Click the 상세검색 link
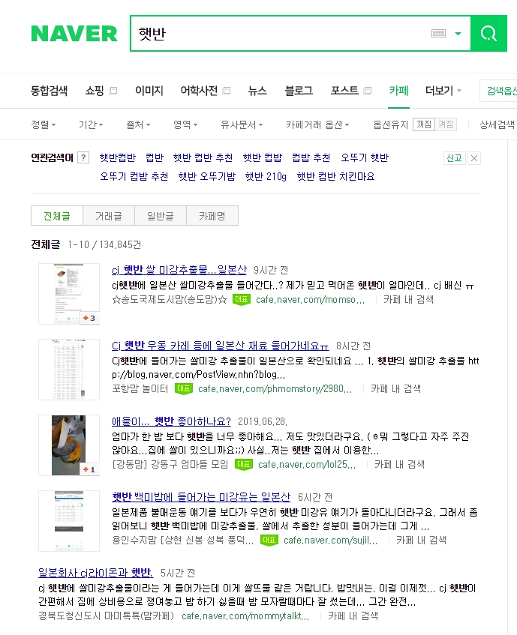The width and height of the screenshot is (517, 635). point(497,124)
